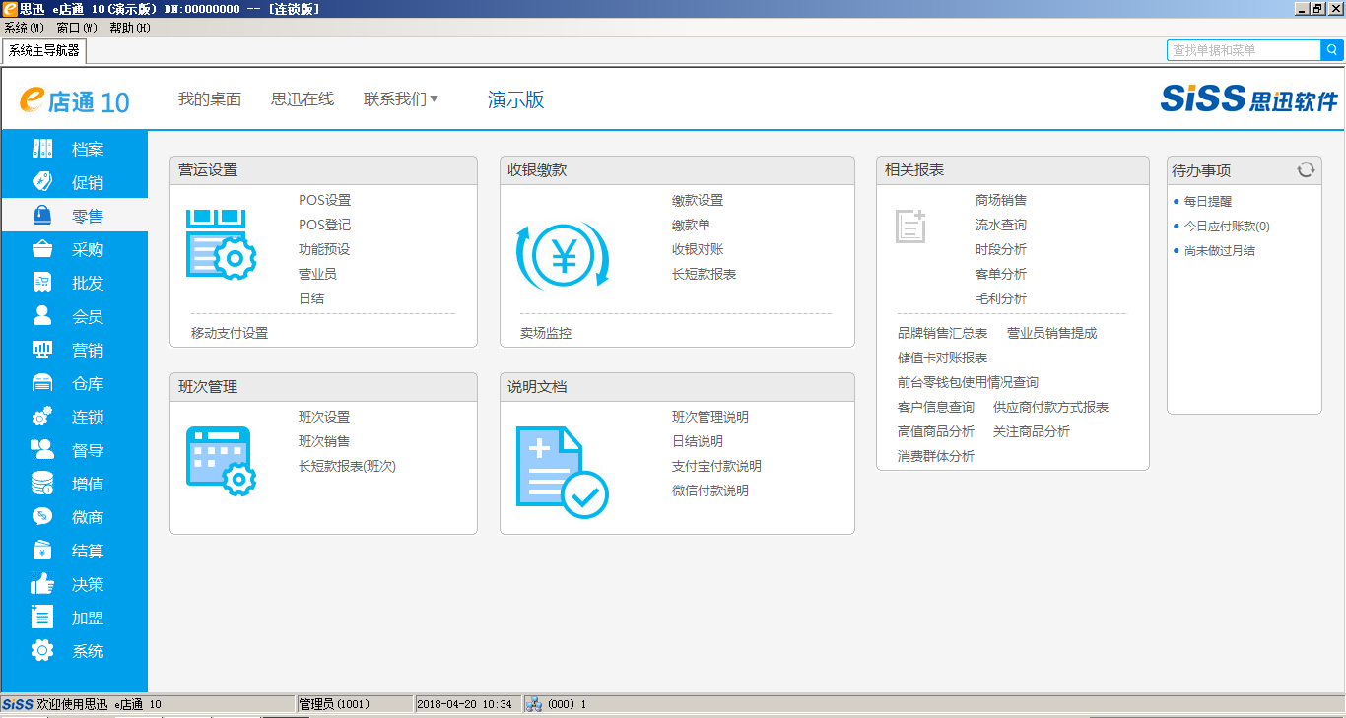Image resolution: width=1346 pixels, height=718 pixels.
Task: Click the e店通 10 logo
Action: (x=75, y=99)
